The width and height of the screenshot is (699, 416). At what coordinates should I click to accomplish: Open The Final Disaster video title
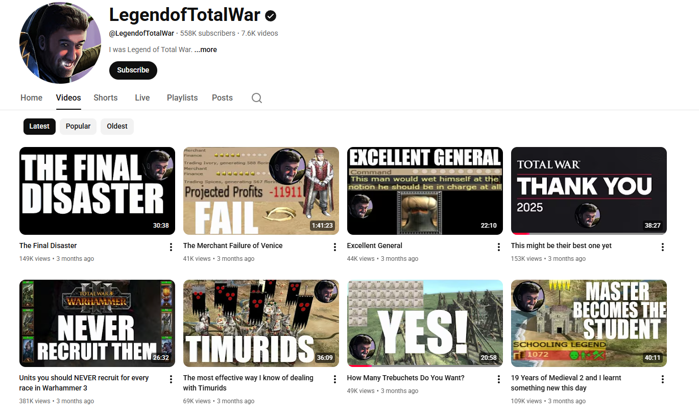tap(48, 246)
